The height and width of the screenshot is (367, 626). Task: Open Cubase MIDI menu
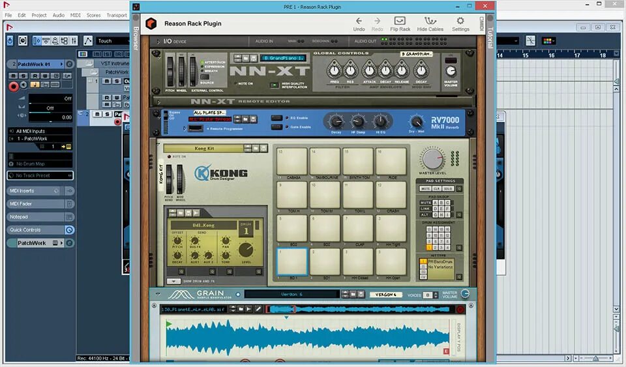pos(76,15)
